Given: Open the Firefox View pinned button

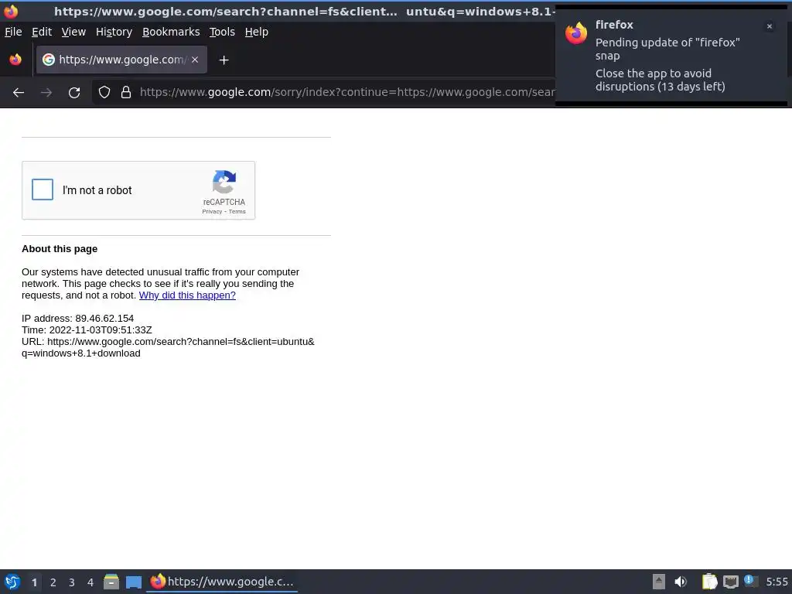Looking at the screenshot, I should pyautogui.click(x=15, y=60).
